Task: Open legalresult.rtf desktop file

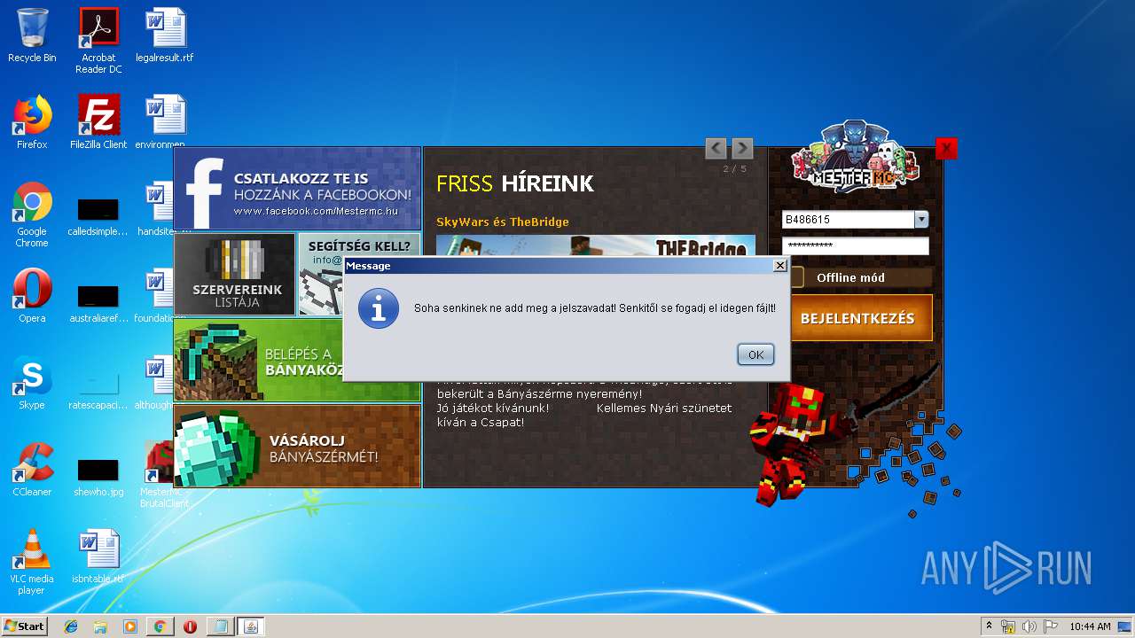Action: pos(165,35)
